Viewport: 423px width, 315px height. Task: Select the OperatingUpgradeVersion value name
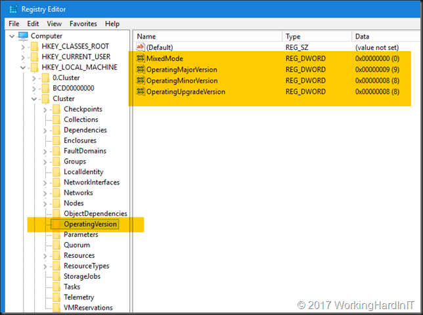186,92
